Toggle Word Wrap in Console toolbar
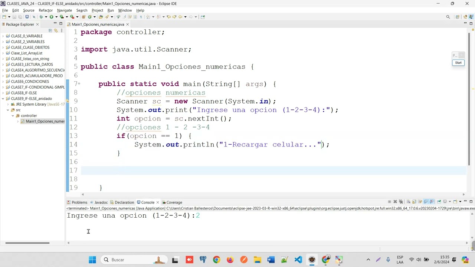 [420, 202]
